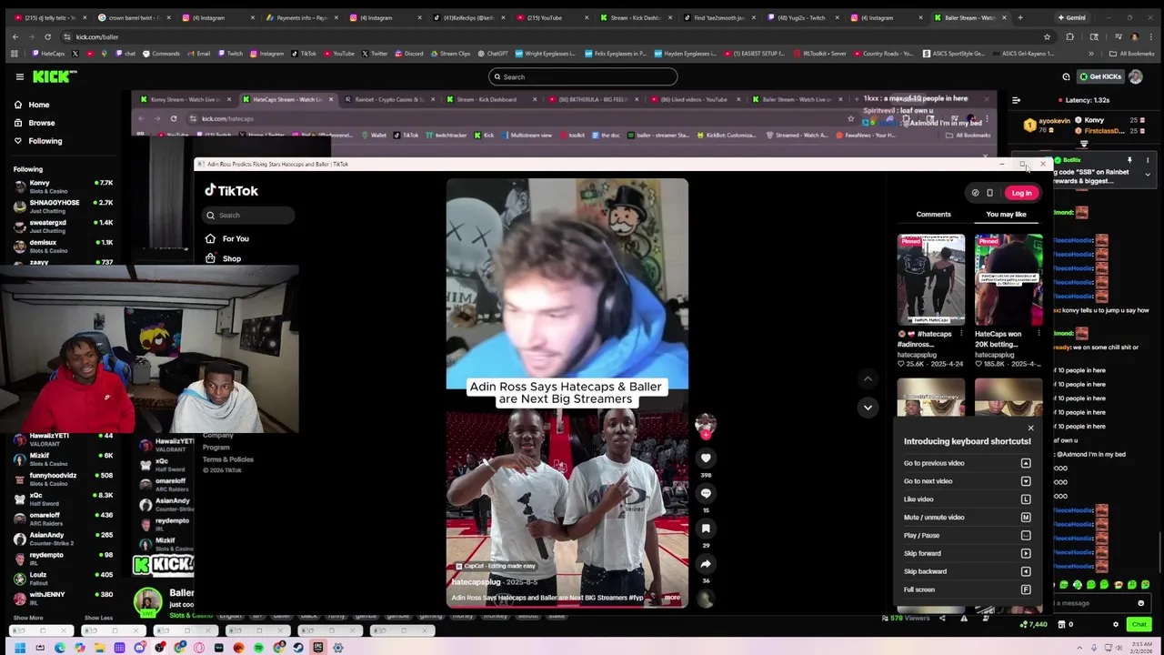Click TikTok Log in button
The image size is (1164, 655).
click(x=1021, y=193)
